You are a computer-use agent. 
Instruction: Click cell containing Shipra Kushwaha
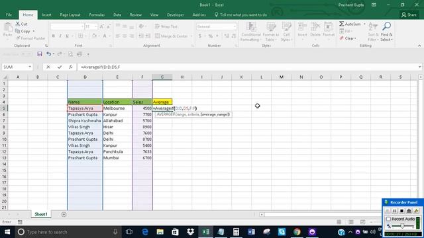85,120
